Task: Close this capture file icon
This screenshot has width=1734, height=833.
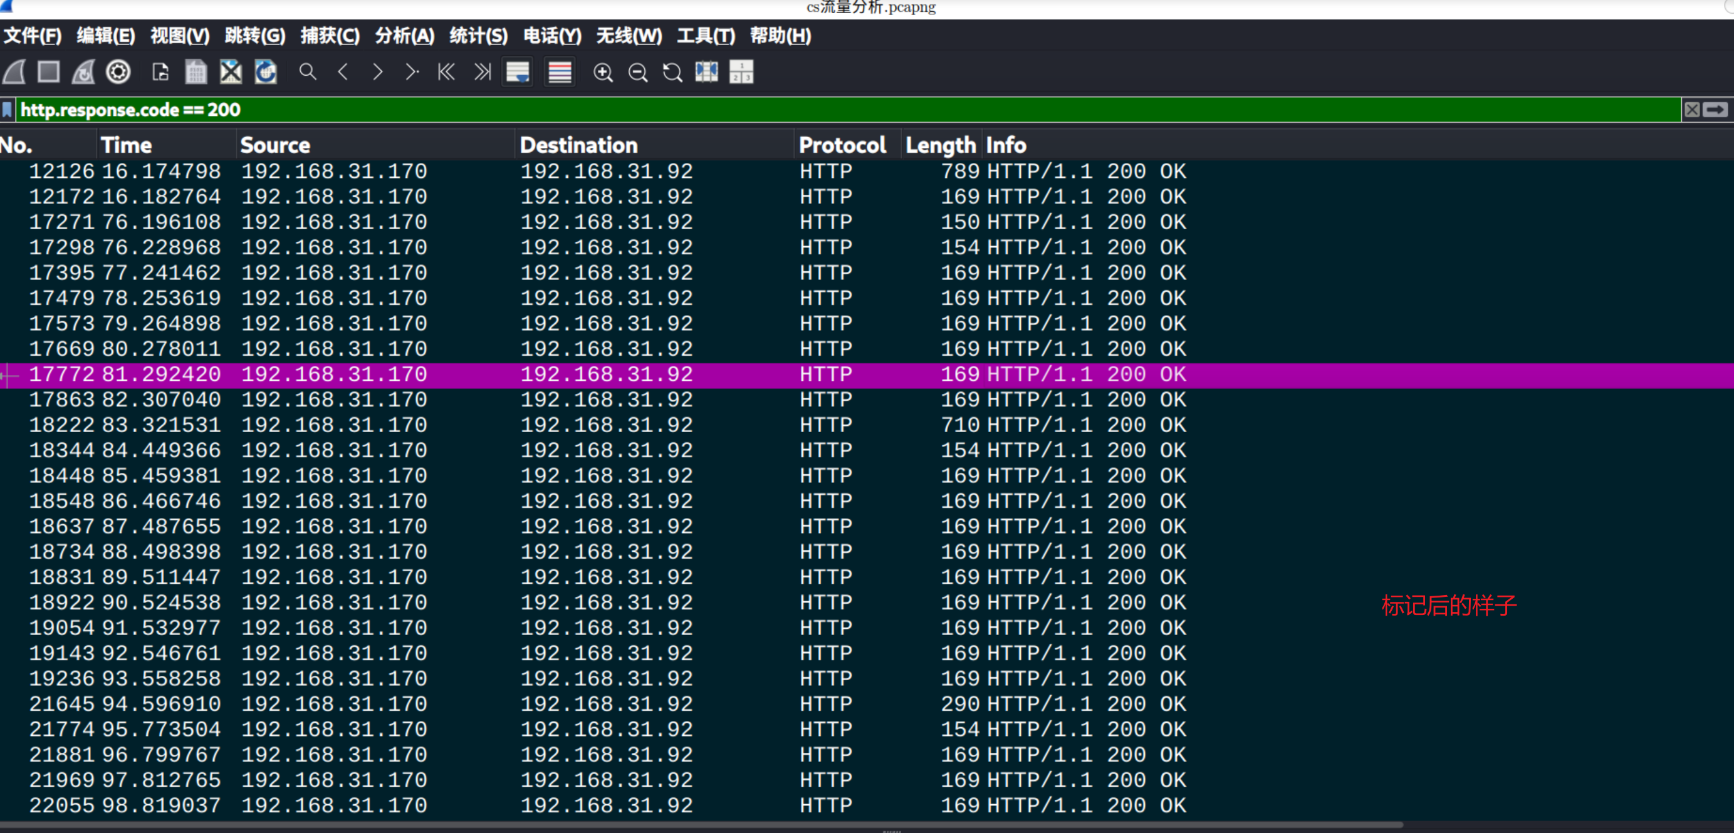Action: point(230,72)
